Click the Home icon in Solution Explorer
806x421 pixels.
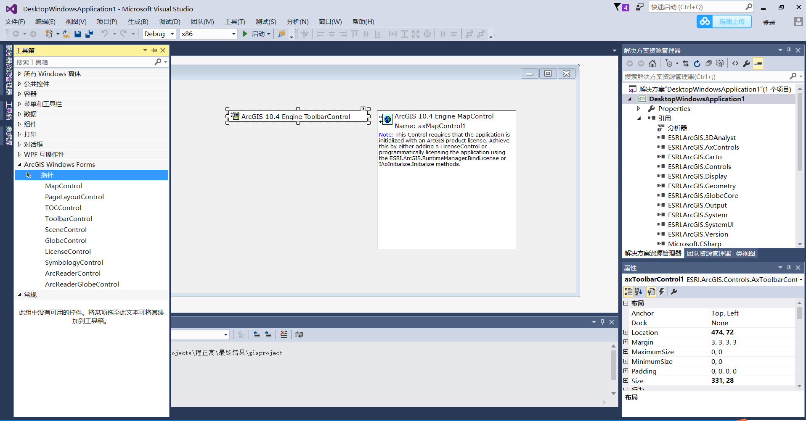pos(652,63)
